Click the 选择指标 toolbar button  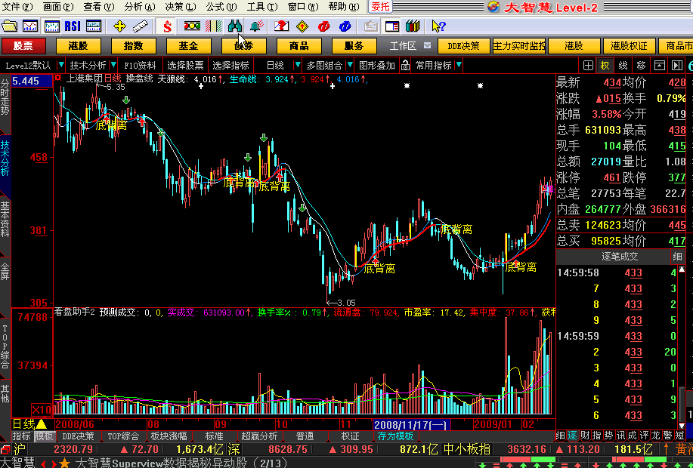(x=230, y=66)
